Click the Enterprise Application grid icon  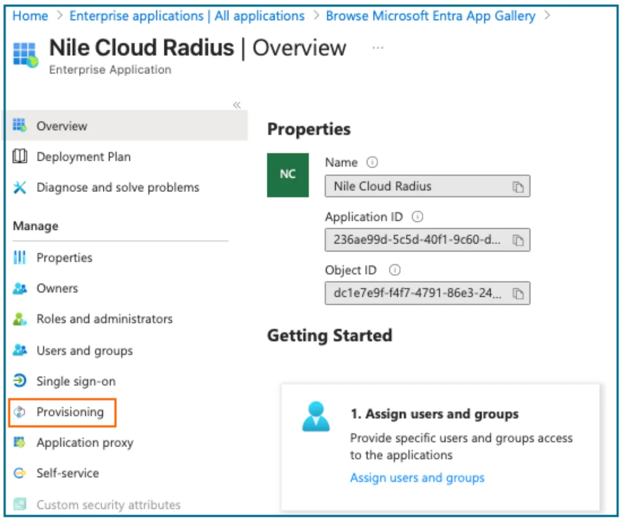click(25, 54)
